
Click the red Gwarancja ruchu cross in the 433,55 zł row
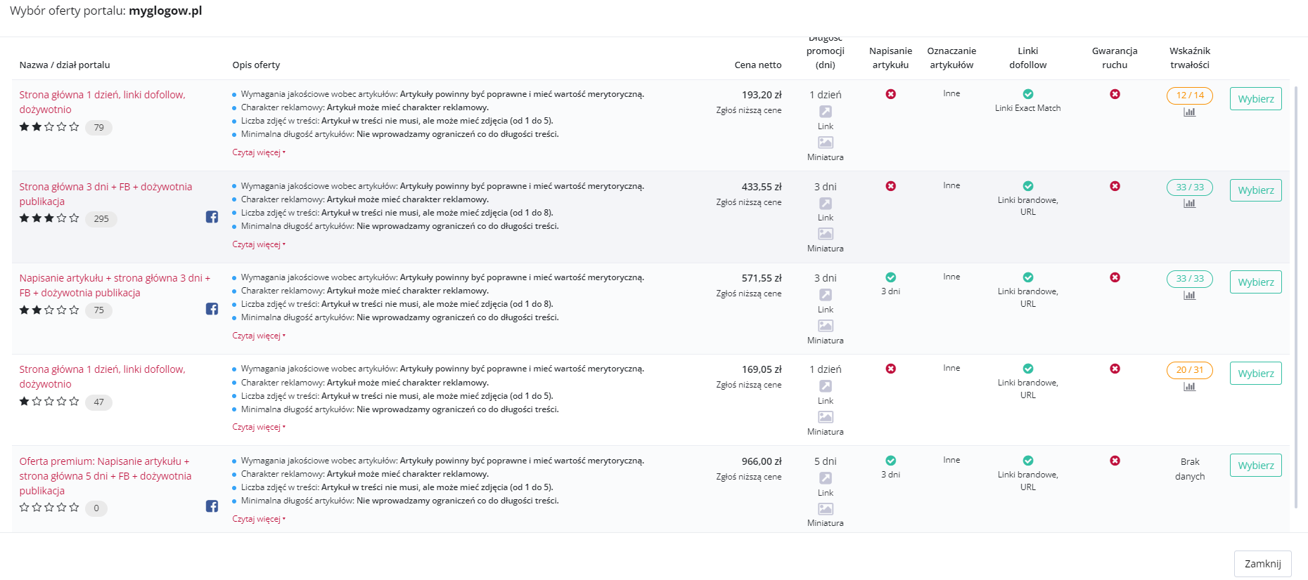(1115, 186)
